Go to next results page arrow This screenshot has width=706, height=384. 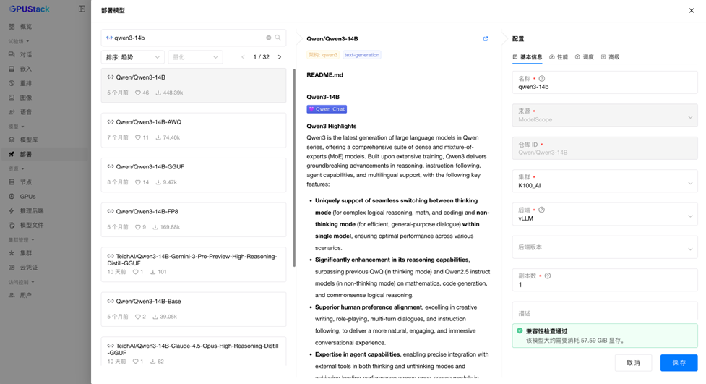pyautogui.click(x=280, y=57)
